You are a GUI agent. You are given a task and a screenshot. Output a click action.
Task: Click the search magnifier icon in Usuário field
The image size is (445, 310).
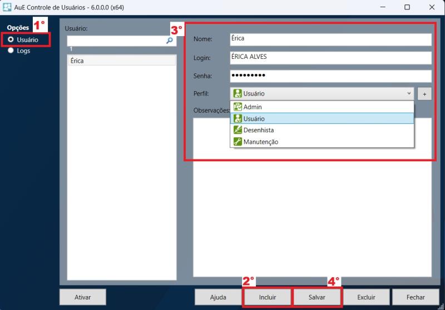tap(170, 41)
